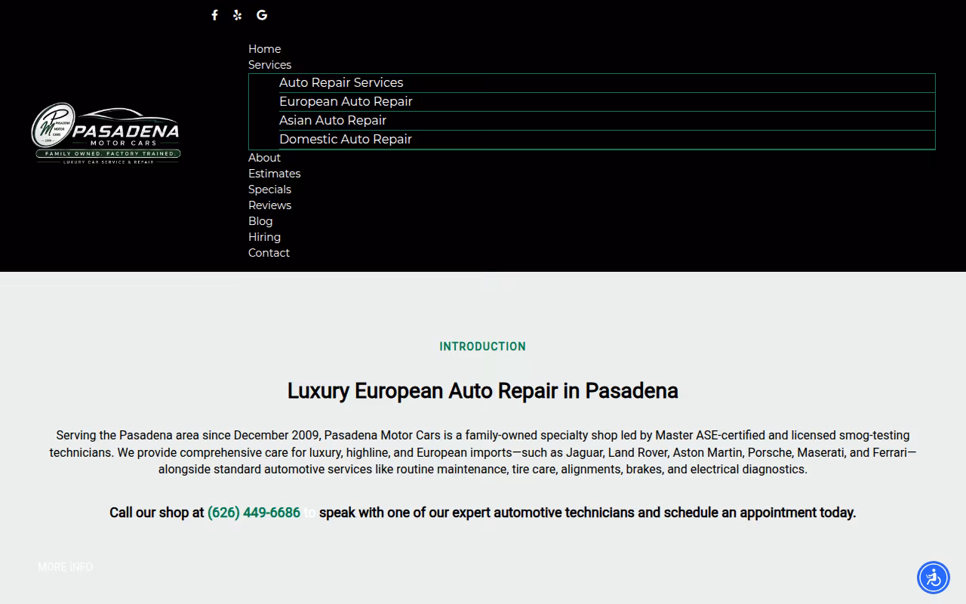Viewport: 966px width, 604px height.
Task: Open the Reviews page
Action: (x=269, y=205)
